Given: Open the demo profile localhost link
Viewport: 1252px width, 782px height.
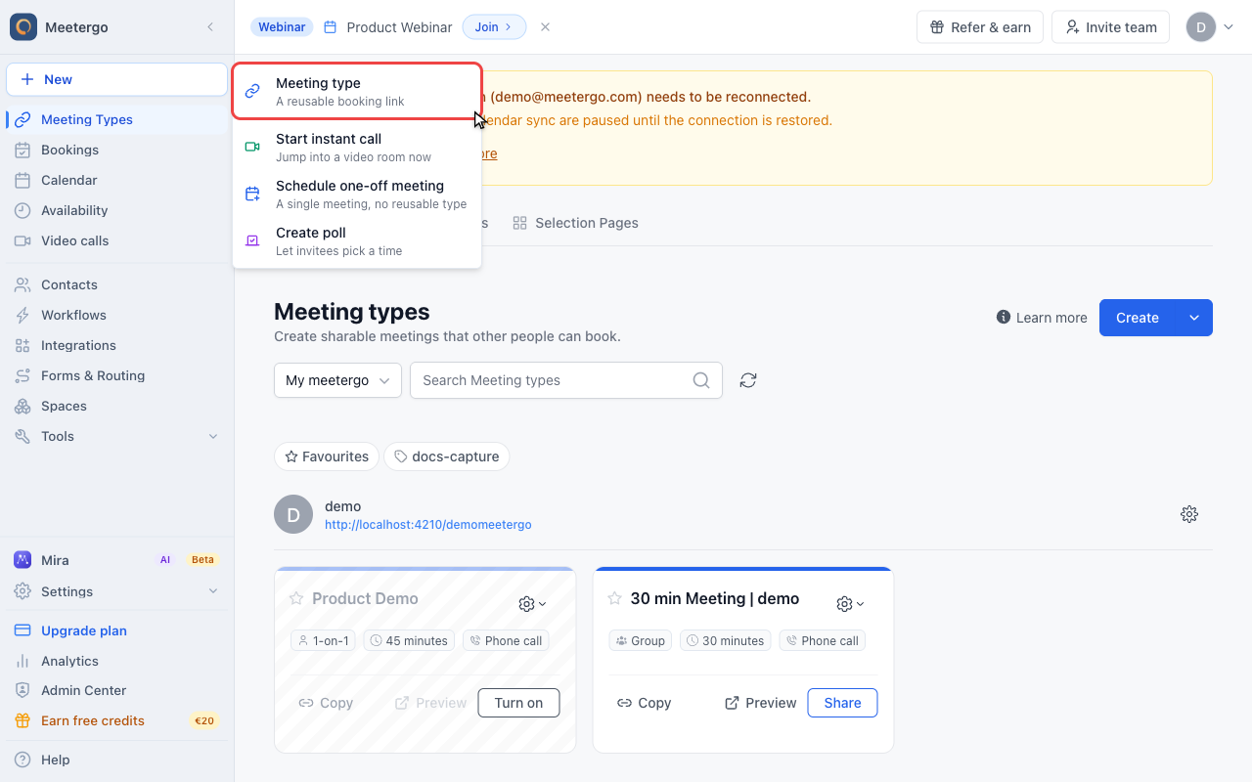Looking at the screenshot, I should point(428,525).
